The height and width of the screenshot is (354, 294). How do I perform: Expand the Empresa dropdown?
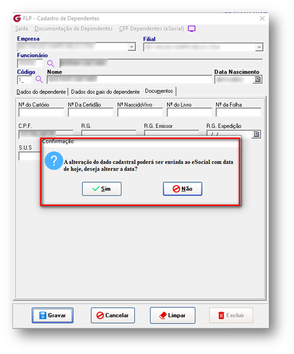[x=131, y=47]
